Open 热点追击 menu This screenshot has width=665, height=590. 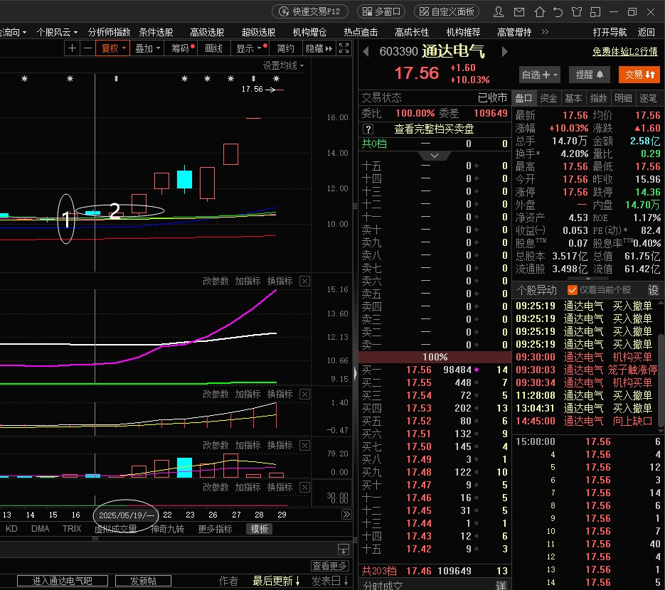point(361,32)
